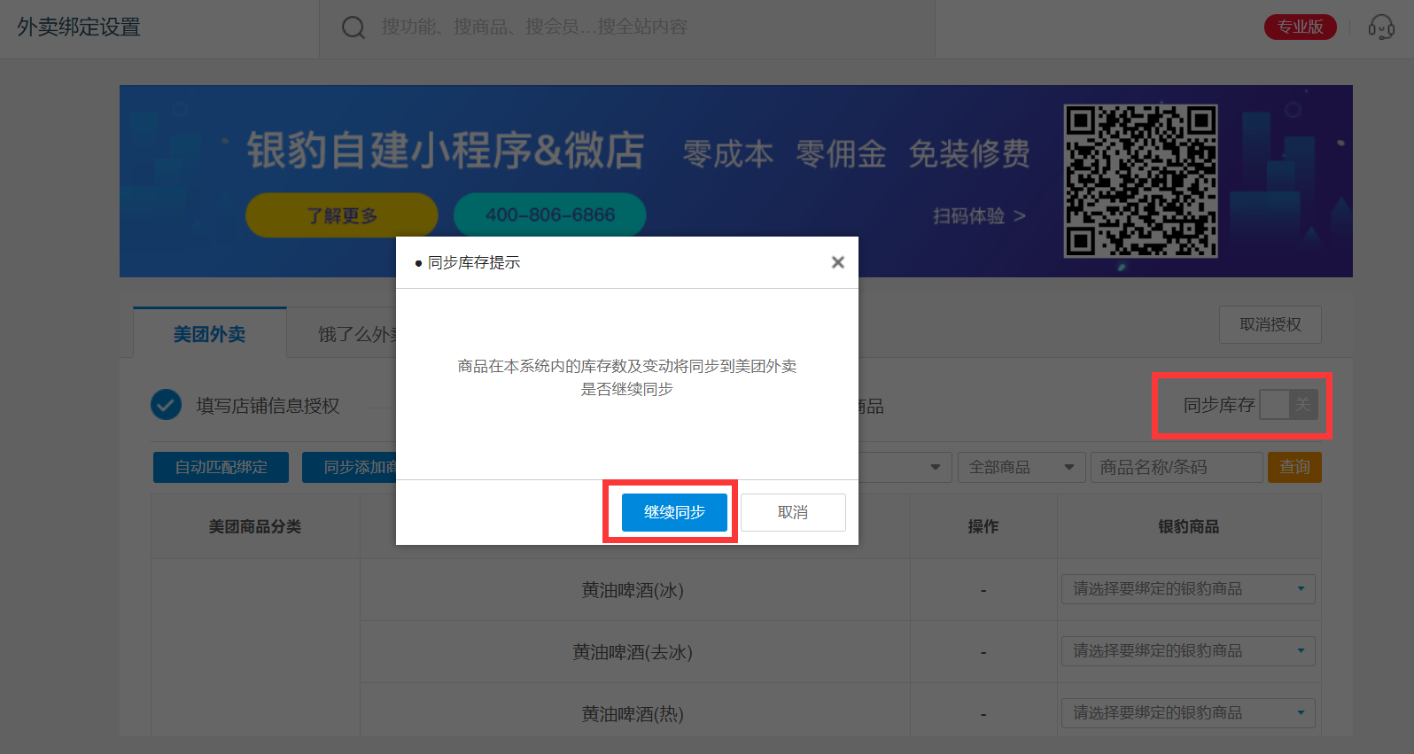The height and width of the screenshot is (754, 1414).
Task: Click the QR code in banner
Action: click(x=1140, y=181)
